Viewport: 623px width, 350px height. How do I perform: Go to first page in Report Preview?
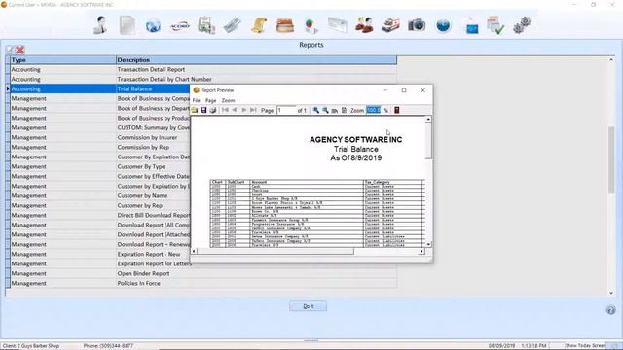click(225, 110)
